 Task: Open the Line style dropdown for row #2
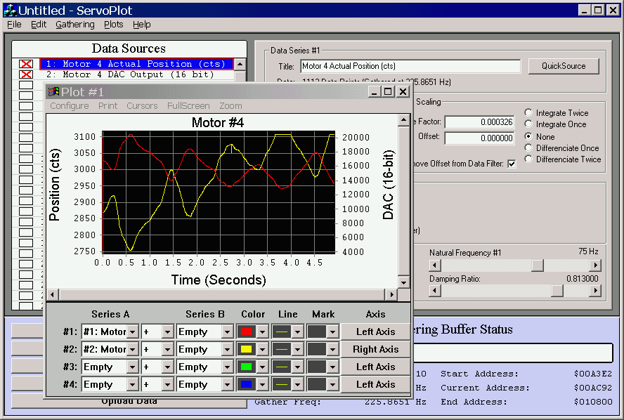click(297, 349)
